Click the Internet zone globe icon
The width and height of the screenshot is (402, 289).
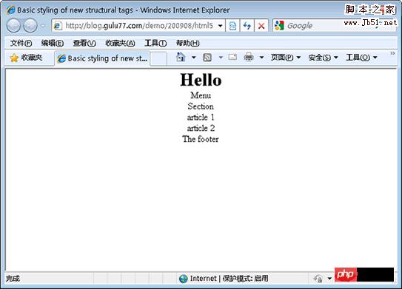(x=184, y=279)
